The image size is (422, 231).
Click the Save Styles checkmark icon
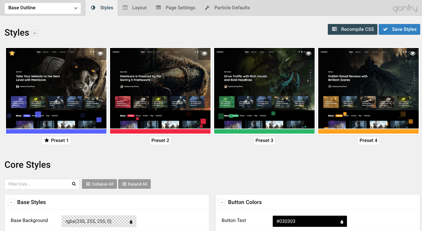386,29
